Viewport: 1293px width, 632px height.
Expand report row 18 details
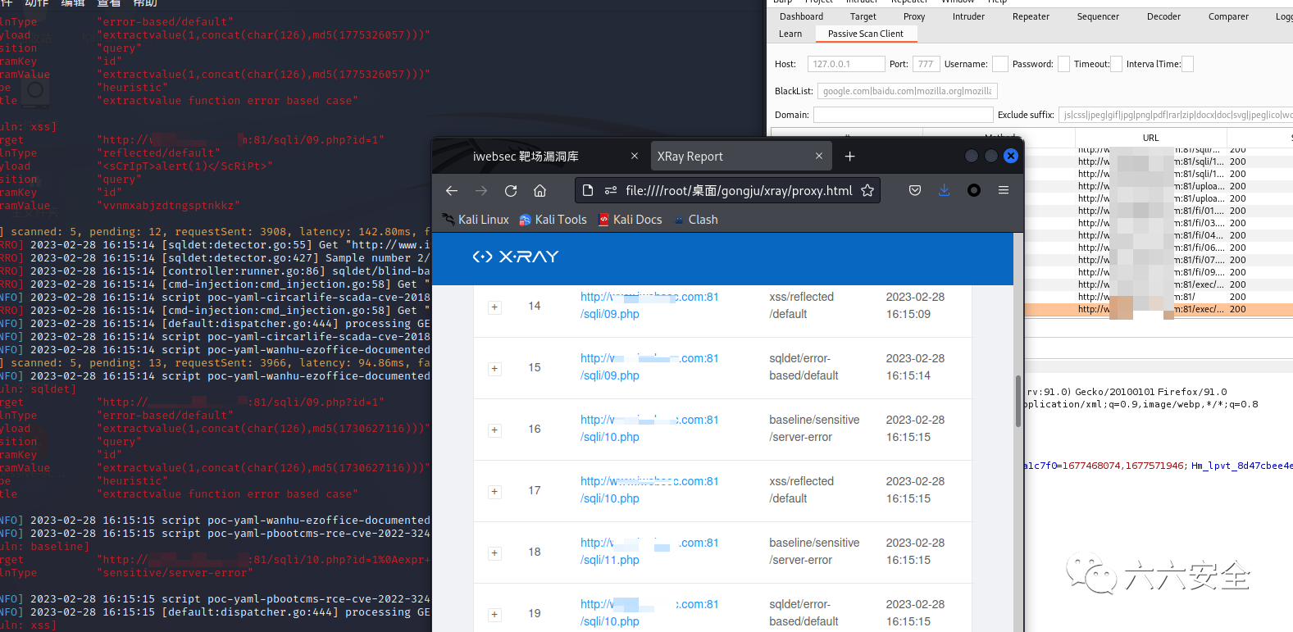click(x=494, y=553)
